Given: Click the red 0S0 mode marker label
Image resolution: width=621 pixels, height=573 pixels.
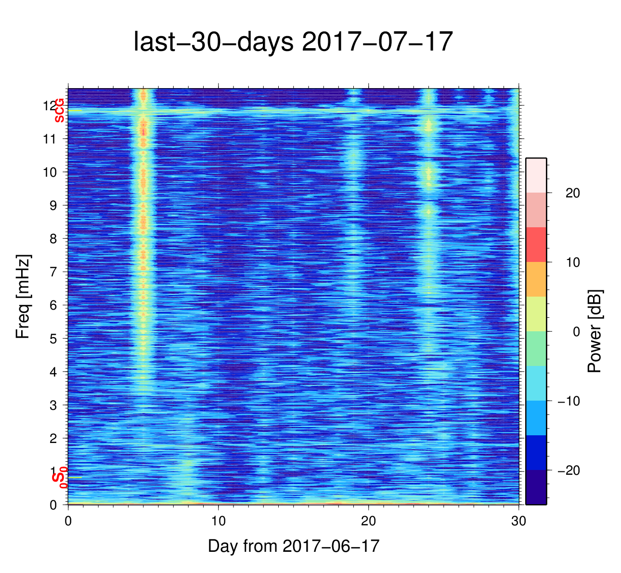Looking at the screenshot, I should (x=59, y=478).
